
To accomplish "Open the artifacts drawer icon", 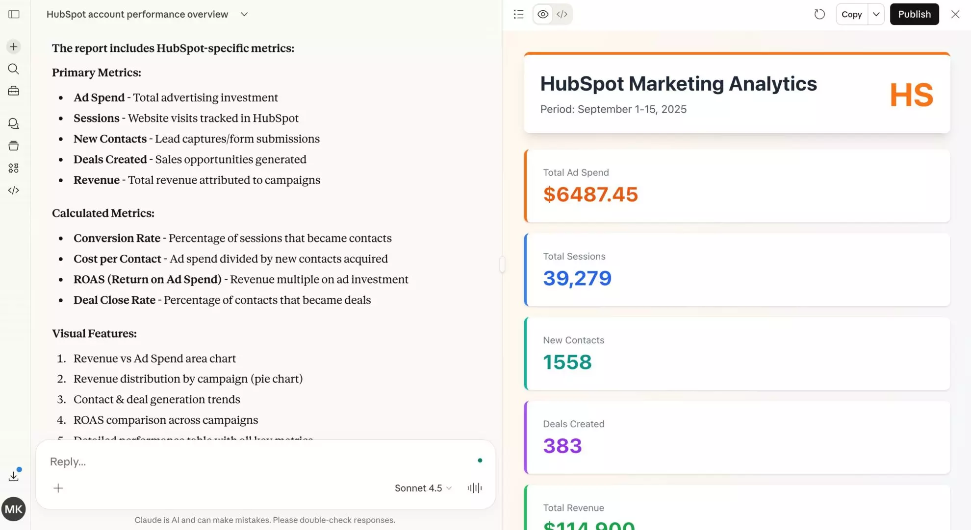I will tap(13, 145).
